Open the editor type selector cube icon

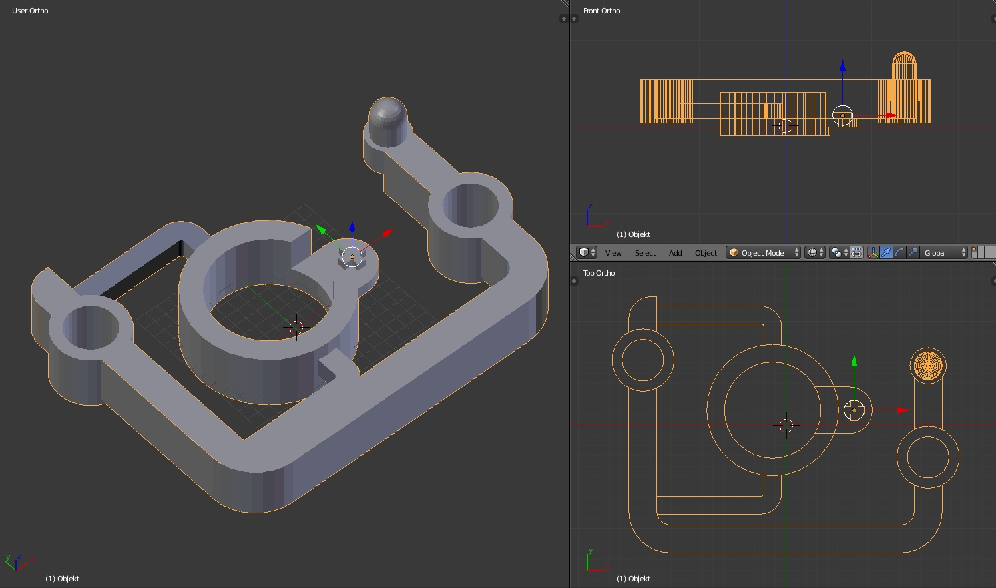coord(587,253)
